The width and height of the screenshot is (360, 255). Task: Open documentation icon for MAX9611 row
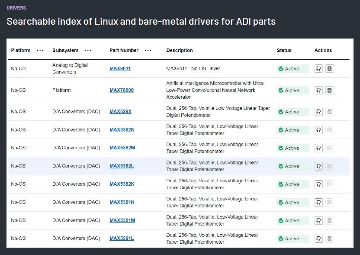pyautogui.click(x=330, y=68)
